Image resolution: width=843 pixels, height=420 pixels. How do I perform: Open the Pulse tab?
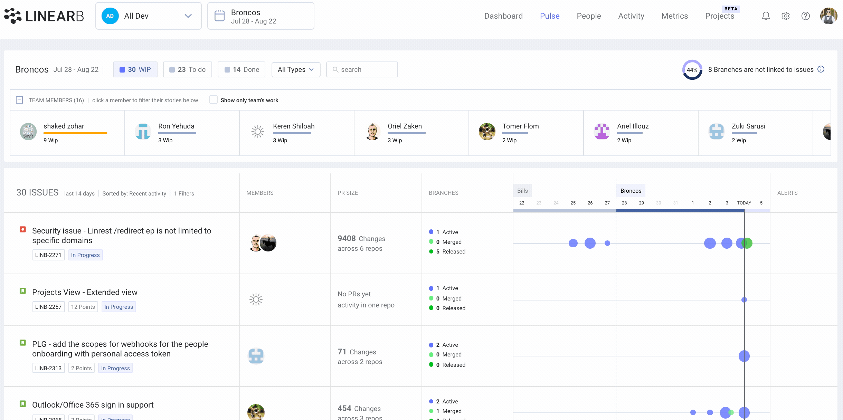tap(550, 16)
